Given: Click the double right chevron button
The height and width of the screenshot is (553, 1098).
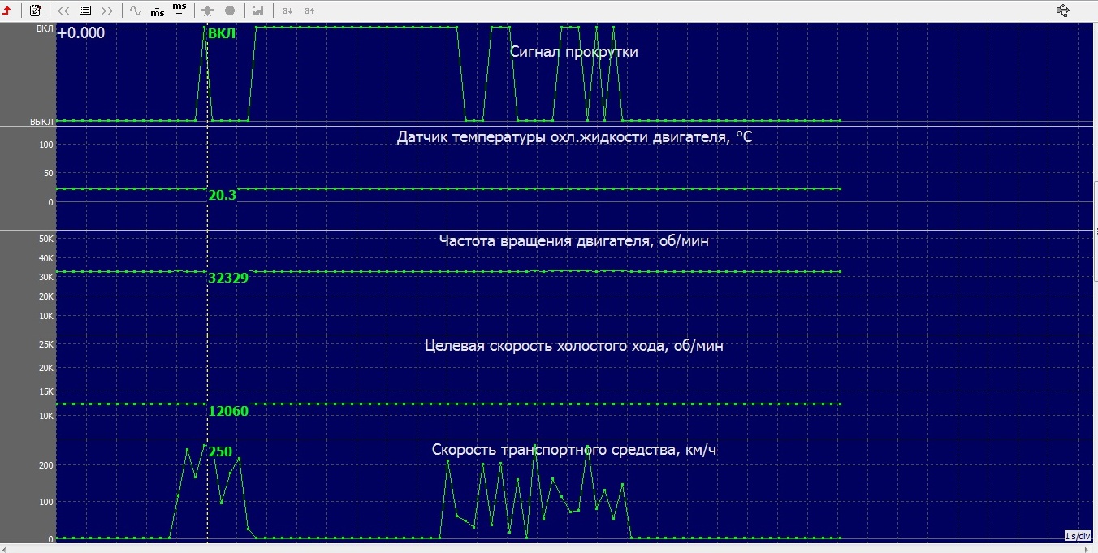Looking at the screenshot, I should click(106, 11).
